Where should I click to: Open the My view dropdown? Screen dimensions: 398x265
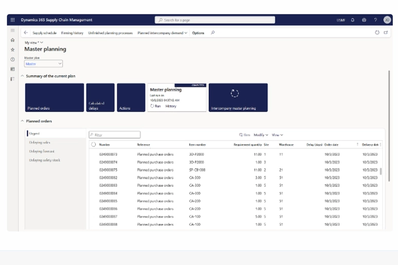pyautogui.click(x=34, y=42)
